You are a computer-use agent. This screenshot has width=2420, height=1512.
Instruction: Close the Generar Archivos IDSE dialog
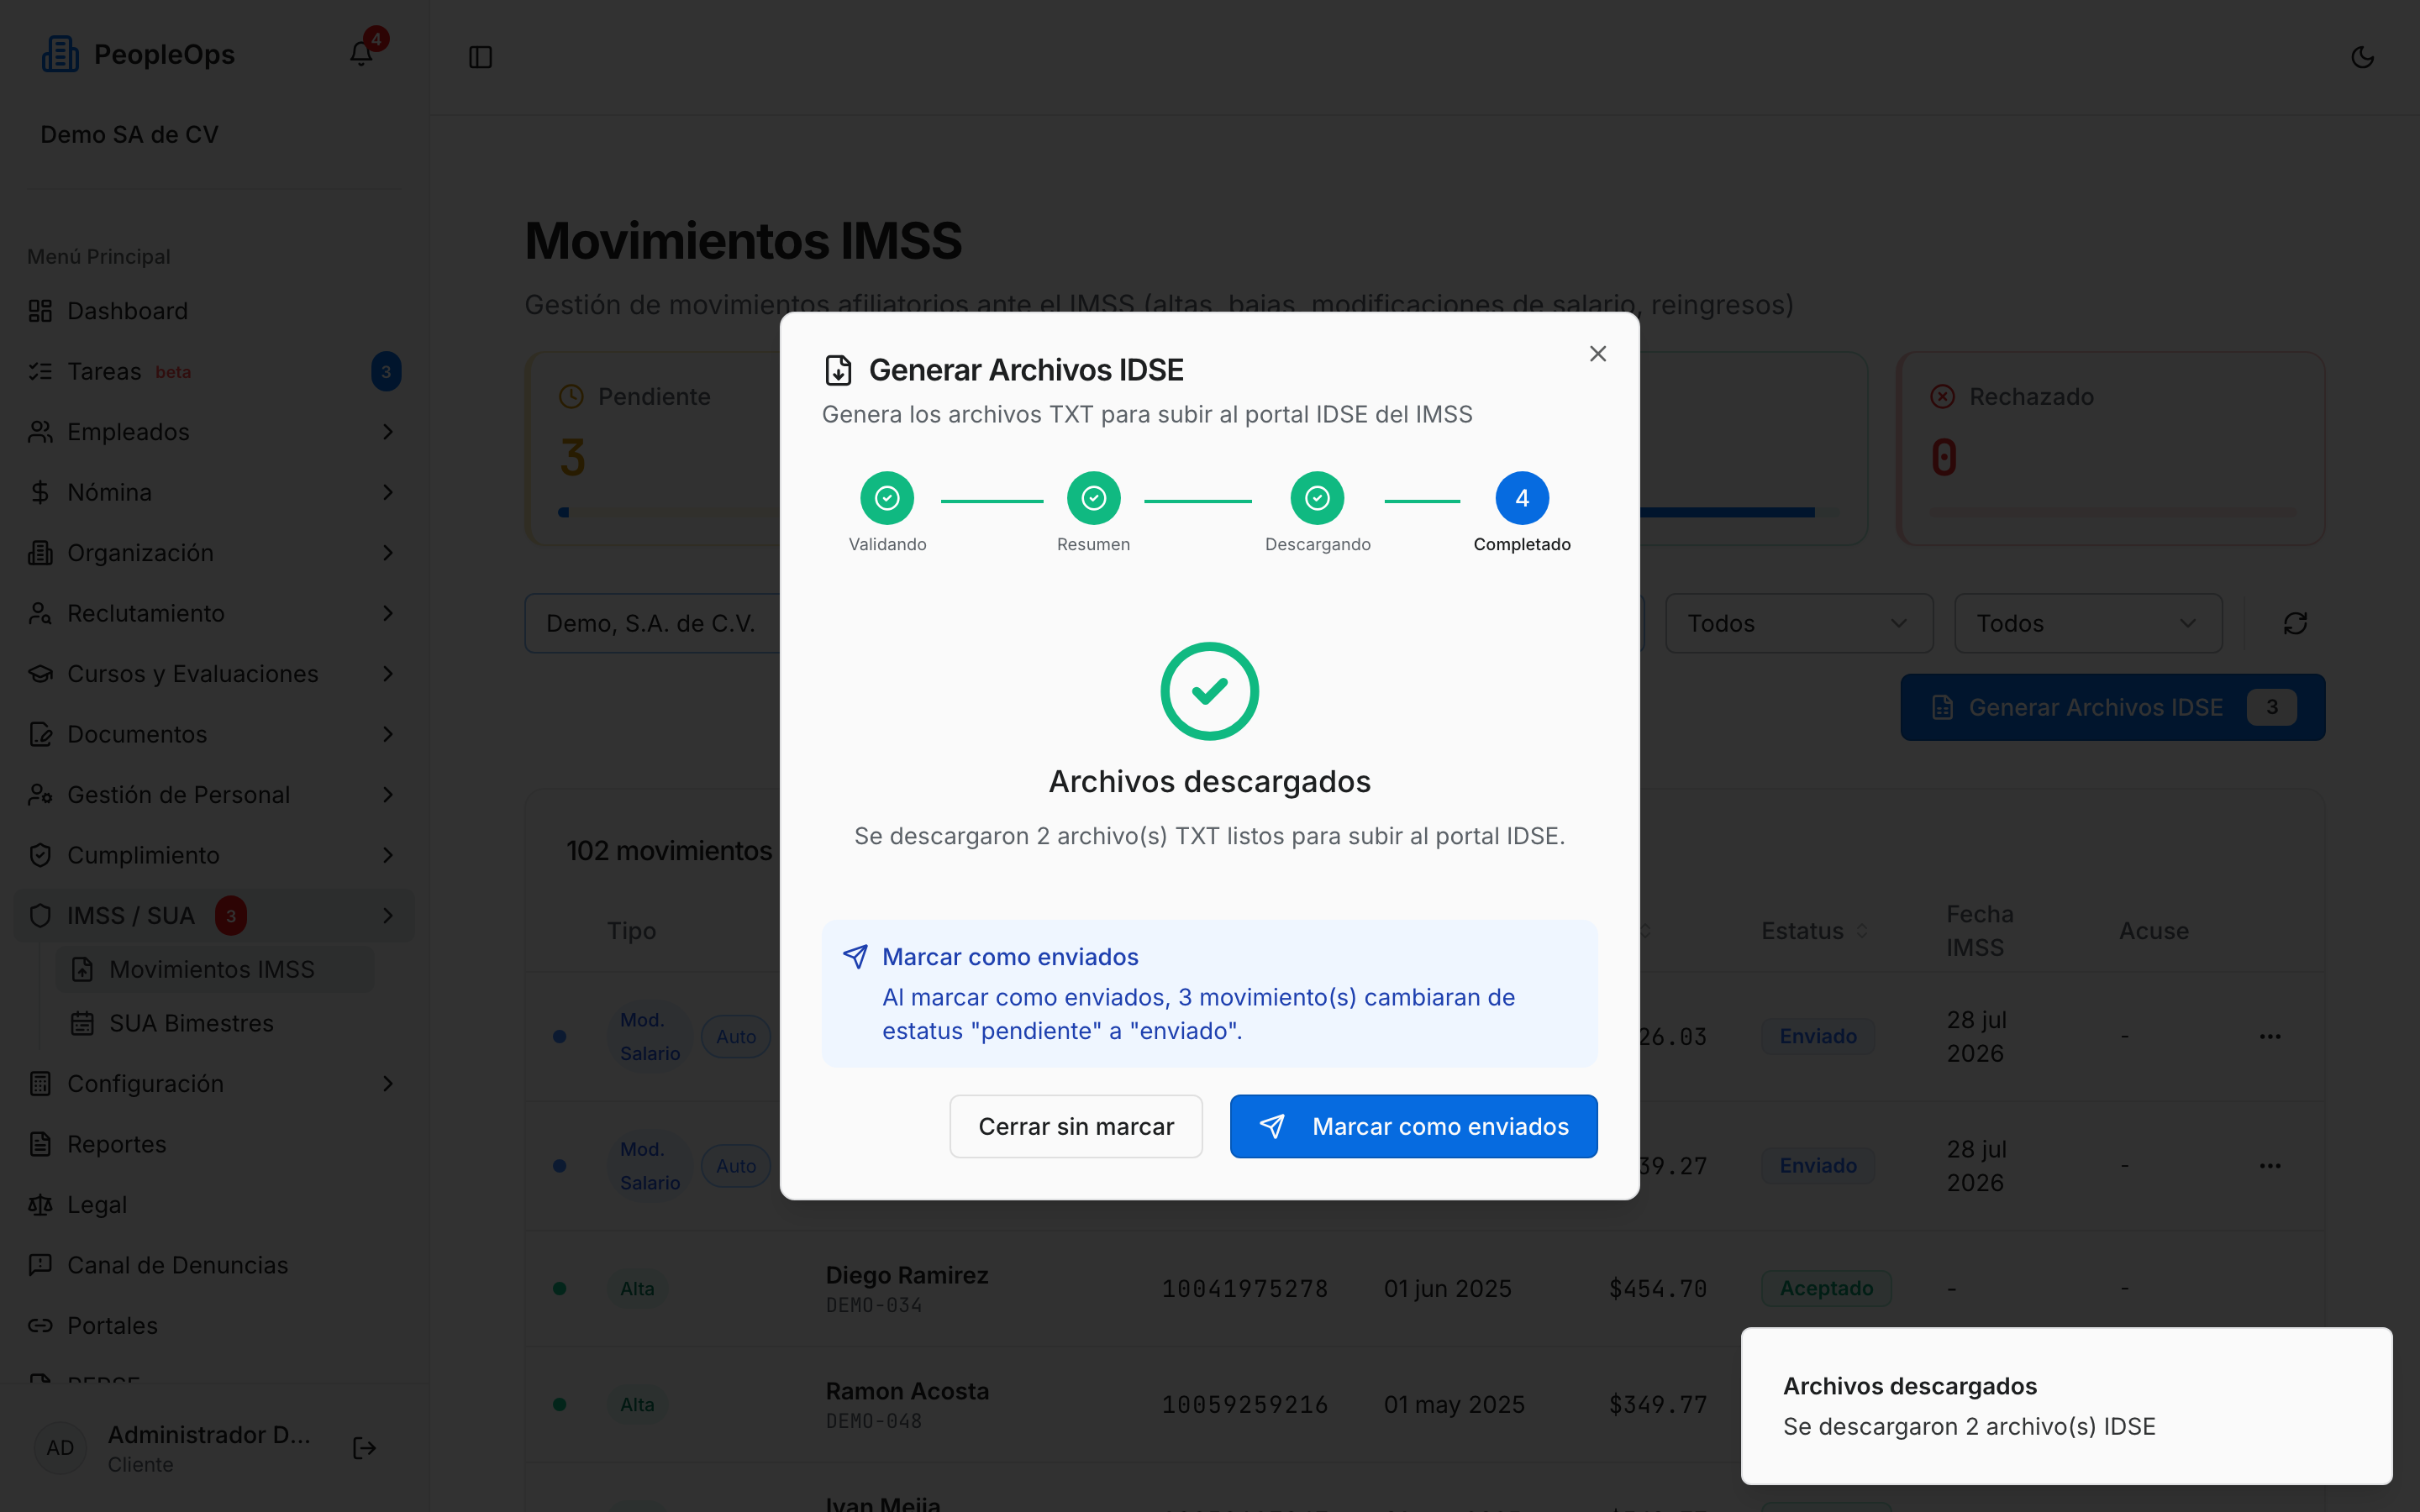click(1598, 354)
